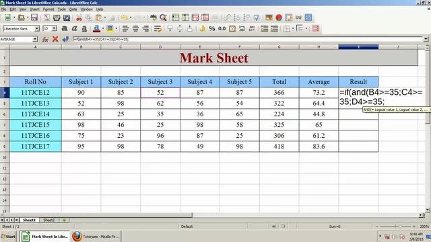Toggle Align Right

click(145, 28)
